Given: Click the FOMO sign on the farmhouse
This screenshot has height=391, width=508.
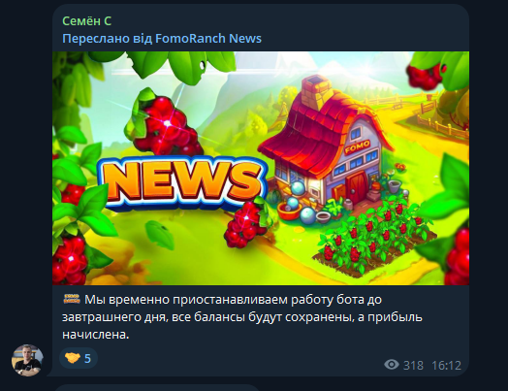Looking at the screenshot, I should point(358,147).
